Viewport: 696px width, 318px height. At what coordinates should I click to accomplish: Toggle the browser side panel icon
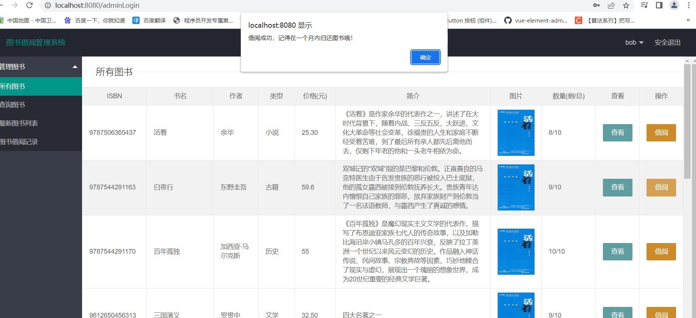[659, 5]
